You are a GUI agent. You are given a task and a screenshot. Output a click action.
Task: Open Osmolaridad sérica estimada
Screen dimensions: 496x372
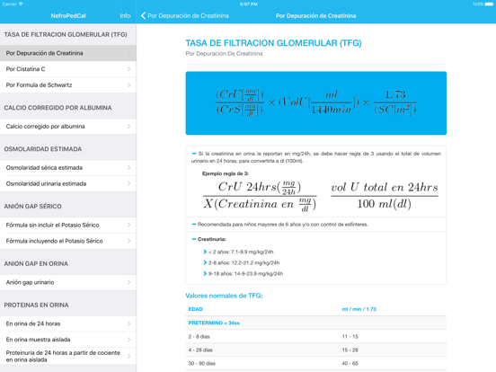[x=68, y=168]
